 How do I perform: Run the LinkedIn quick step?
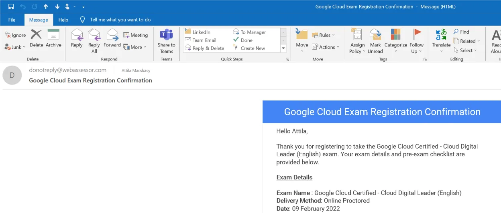(197, 32)
